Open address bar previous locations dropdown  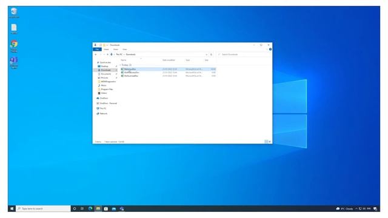[206, 54]
